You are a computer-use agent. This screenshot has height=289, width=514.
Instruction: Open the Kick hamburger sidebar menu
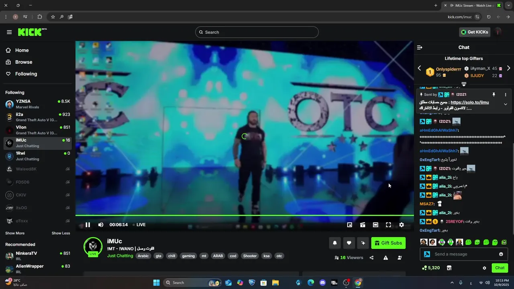click(9, 32)
